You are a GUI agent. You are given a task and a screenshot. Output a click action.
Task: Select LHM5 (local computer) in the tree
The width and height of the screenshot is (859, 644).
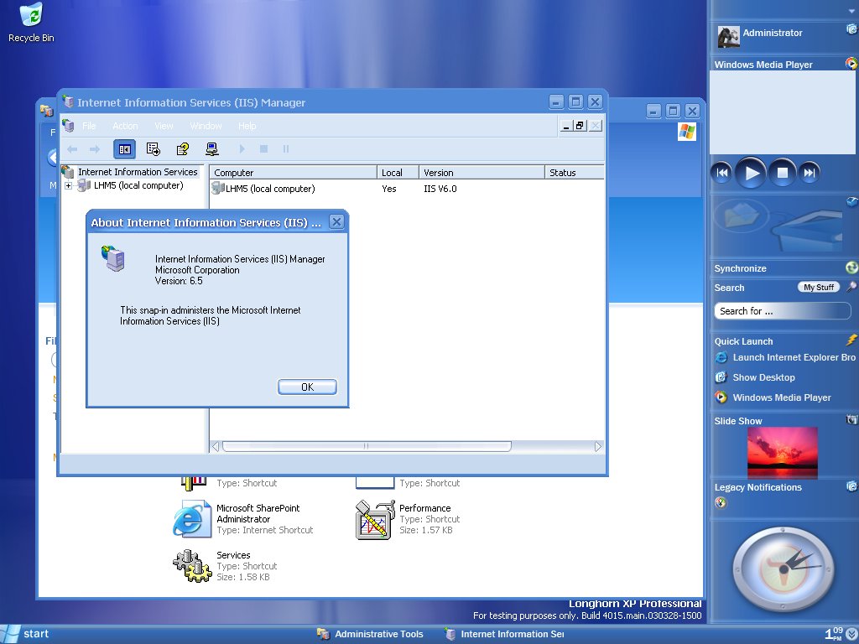(x=138, y=185)
